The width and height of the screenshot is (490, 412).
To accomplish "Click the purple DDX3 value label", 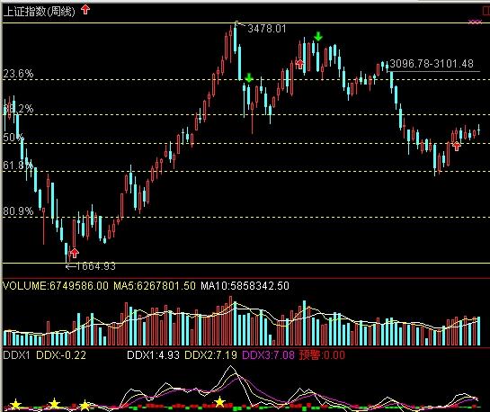I will point(268,355).
